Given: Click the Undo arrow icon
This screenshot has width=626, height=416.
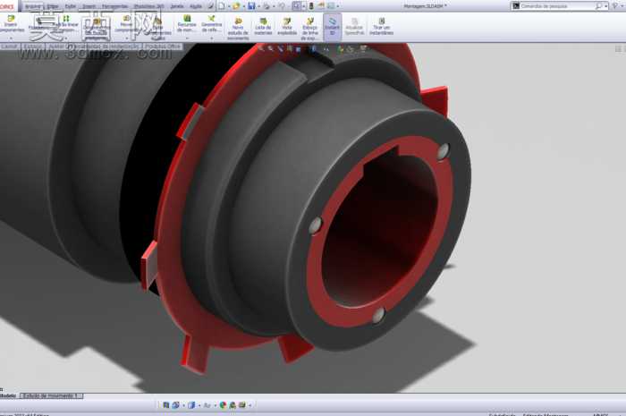Looking at the screenshot, I should 282,6.
